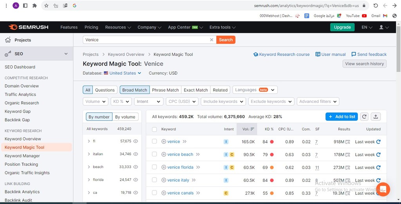Open the Volume filter dropdown
The height and width of the screenshot is (204, 401).
coord(96,101)
